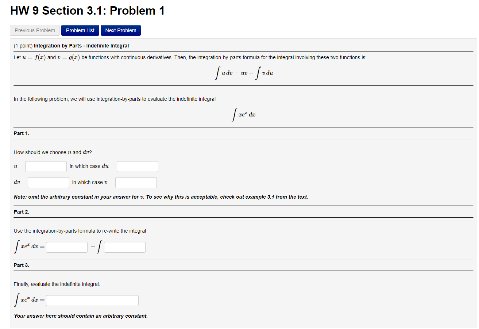Click the note about omitting the arbitrary constant
The image size is (479, 329).
pos(161,197)
